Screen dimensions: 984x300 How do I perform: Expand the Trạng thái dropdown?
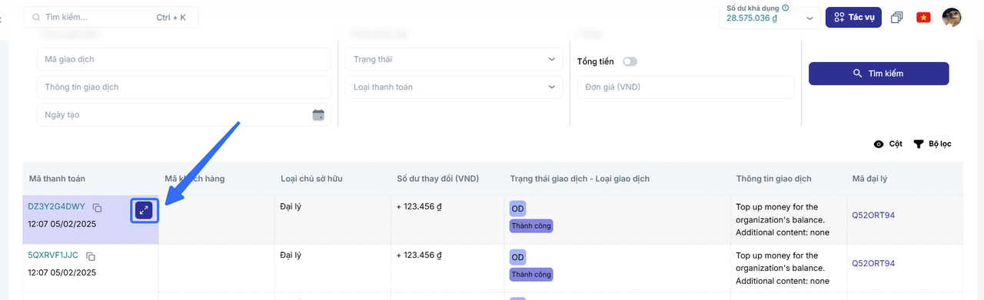tap(454, 59)
